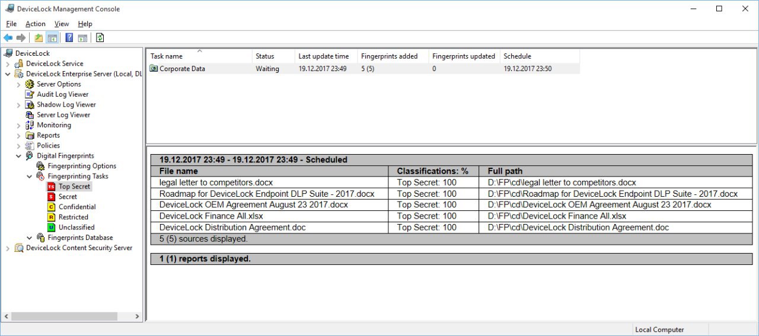The height and width of the screenshot is (336, 759).
Task: Click 'legal letter to competitors.docx' file name
Action: 216,183
